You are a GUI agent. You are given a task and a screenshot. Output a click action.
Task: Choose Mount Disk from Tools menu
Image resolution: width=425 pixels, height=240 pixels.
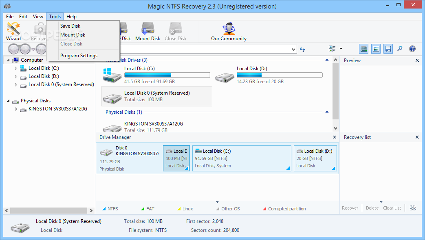click(83, 35)
